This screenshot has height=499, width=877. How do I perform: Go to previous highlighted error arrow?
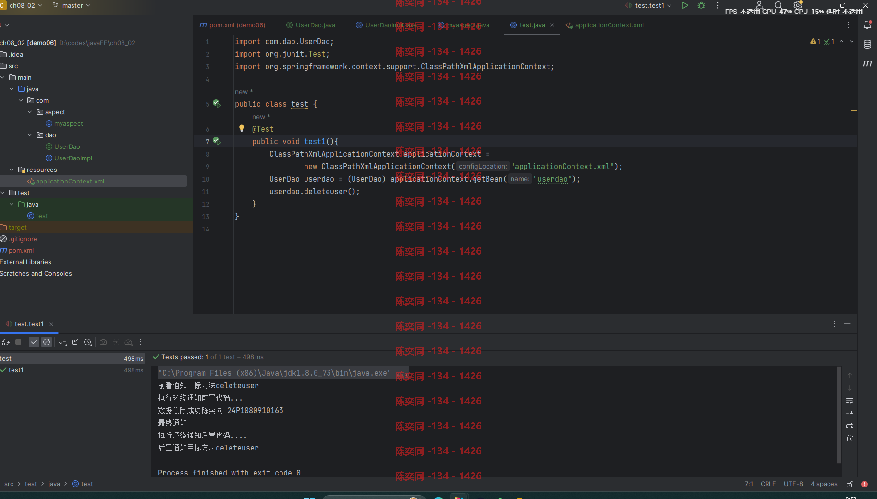tap(841, 41)
